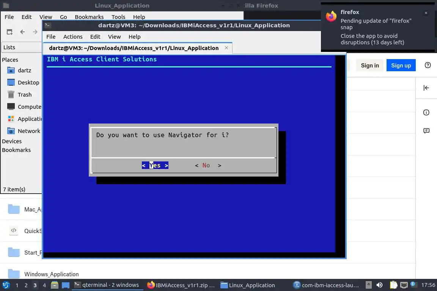The width and height of the screenshot is (437, 291).
Task: Open the terminal View menu
Action: [x=114, y=37]
